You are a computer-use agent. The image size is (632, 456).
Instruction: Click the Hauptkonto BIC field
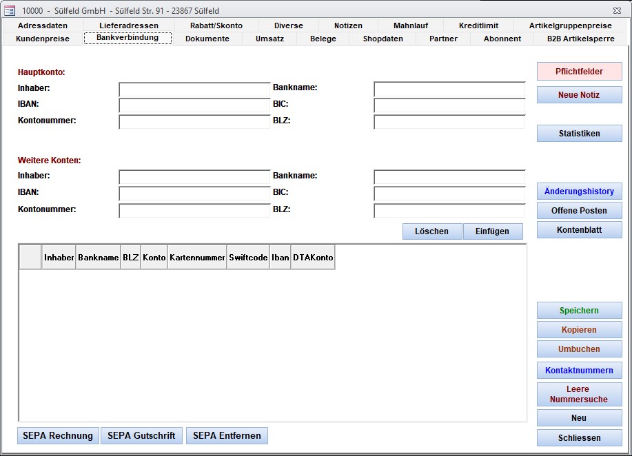(449, 105)
